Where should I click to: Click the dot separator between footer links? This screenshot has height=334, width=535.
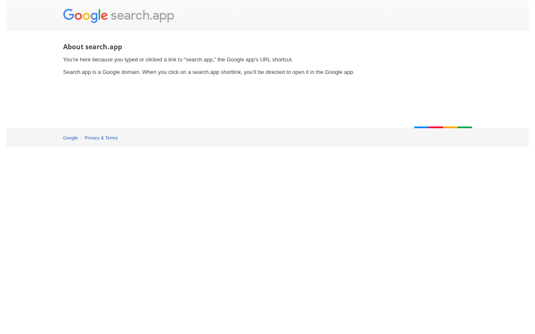point(81,138)
